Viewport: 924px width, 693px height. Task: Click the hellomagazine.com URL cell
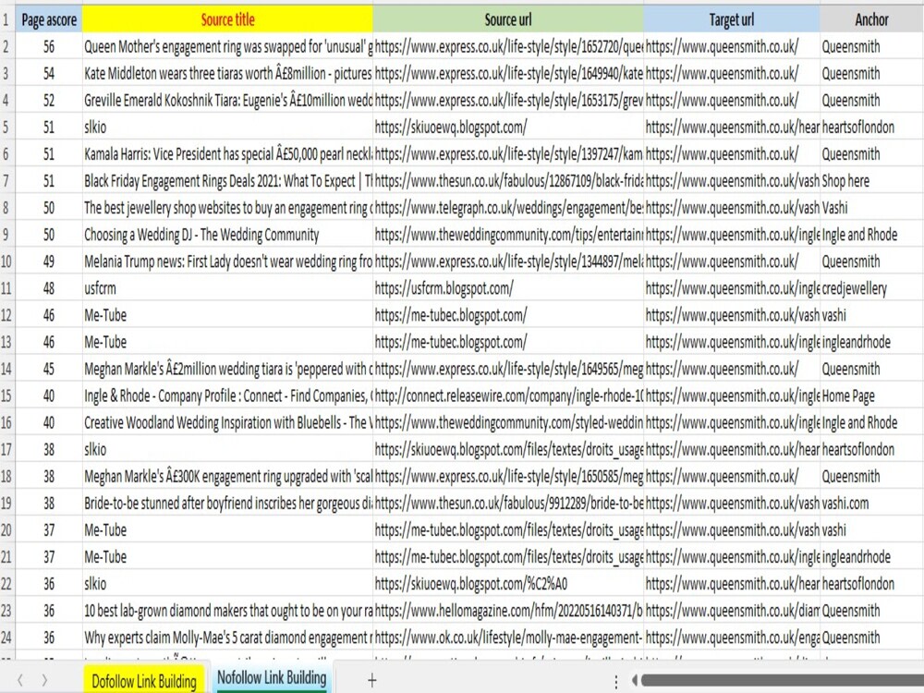[x=508, y=611]
